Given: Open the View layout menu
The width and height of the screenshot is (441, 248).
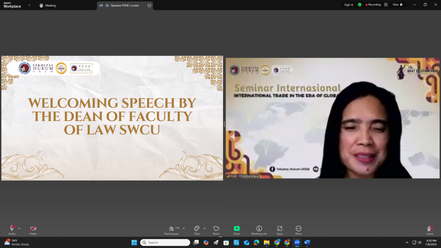Looking at the screenshot, I should (398, 5).
